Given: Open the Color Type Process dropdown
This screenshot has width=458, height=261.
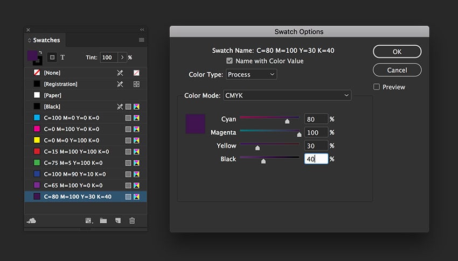Looking at the screenshot, I should (251, 74).
